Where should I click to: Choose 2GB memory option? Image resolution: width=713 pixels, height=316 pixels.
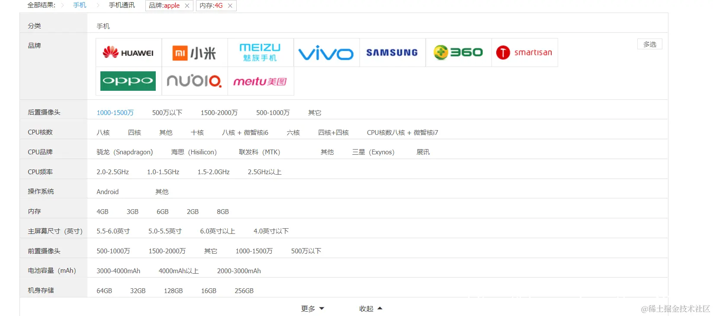point(193,212)
